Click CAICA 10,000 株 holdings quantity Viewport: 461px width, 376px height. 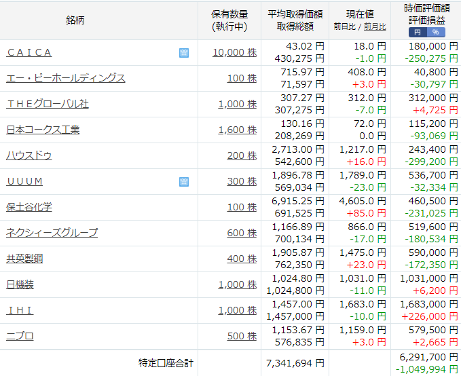235,53
